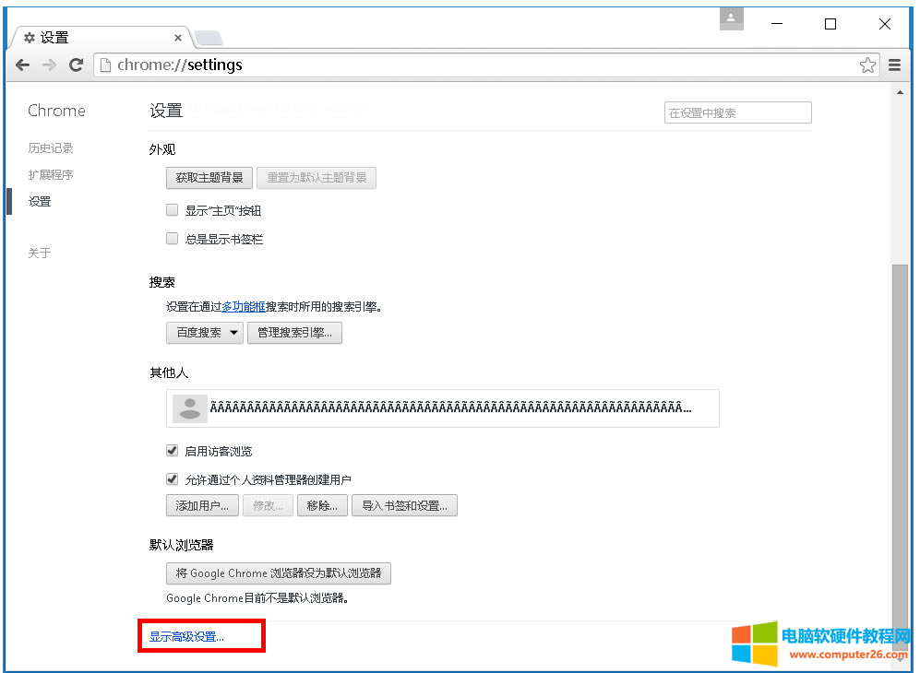
Task: Check 总是显示书签栏 option
Action: point(172,238)
